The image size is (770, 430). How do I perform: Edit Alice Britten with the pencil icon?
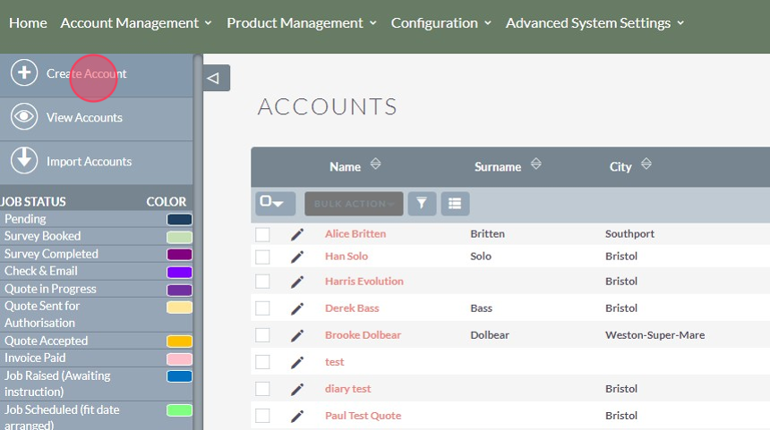point(297,234)
